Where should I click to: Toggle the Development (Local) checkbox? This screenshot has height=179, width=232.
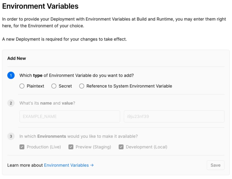[x=121, y=147]
